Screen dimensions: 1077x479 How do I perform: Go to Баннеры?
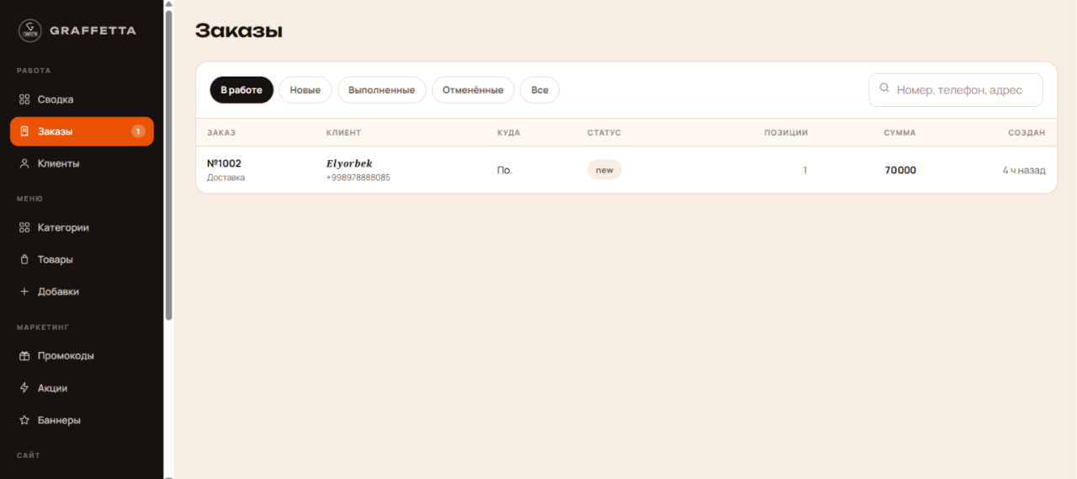82,420
